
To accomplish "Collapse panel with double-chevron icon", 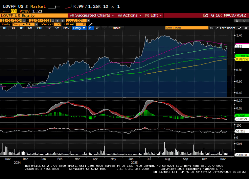I will pyautogui.click(x=211, y=28).
